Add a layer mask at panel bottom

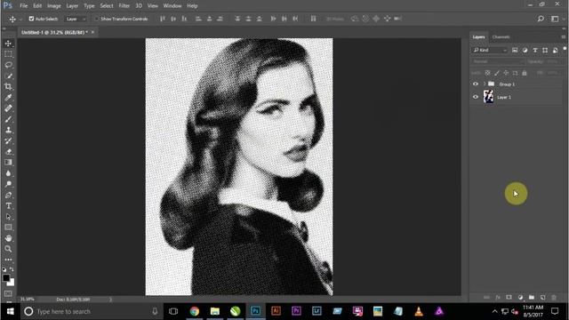point(509,297)
